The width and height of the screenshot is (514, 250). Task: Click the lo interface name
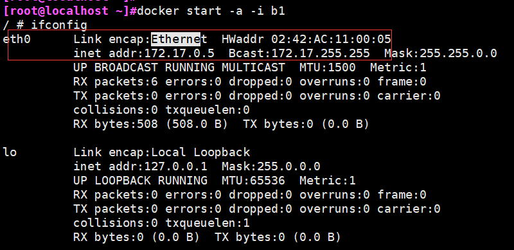coord(10,152)
